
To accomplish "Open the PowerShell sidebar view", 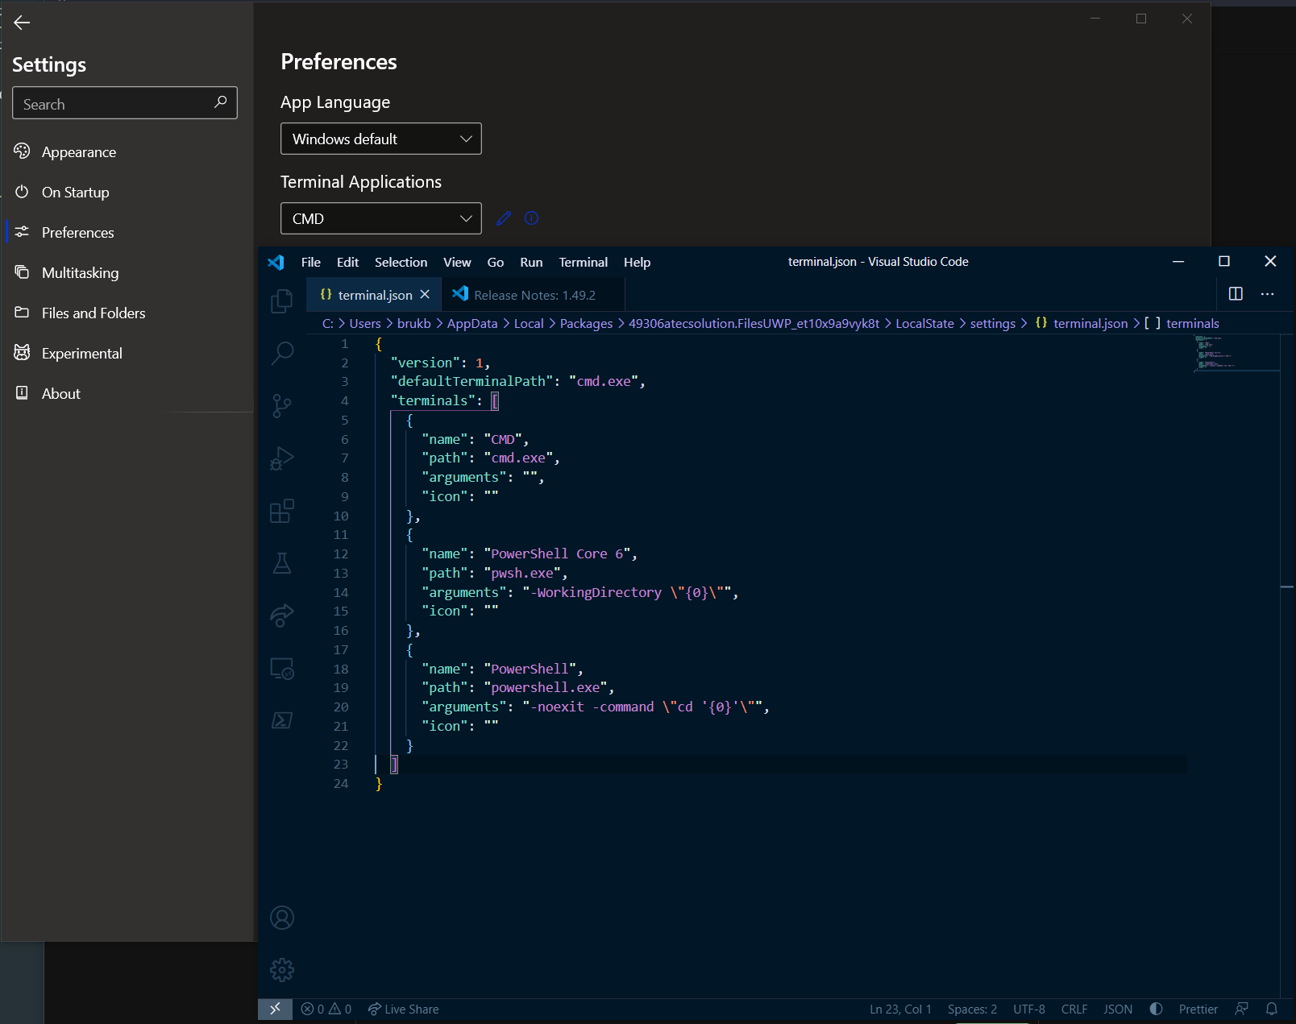I will point(281,719).
